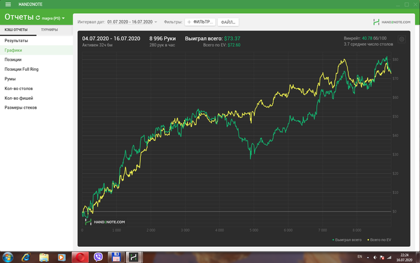The image size is (420, 263).
Task: Click 3.7 среднее число столов text
Action: click(x=368, y=44)
